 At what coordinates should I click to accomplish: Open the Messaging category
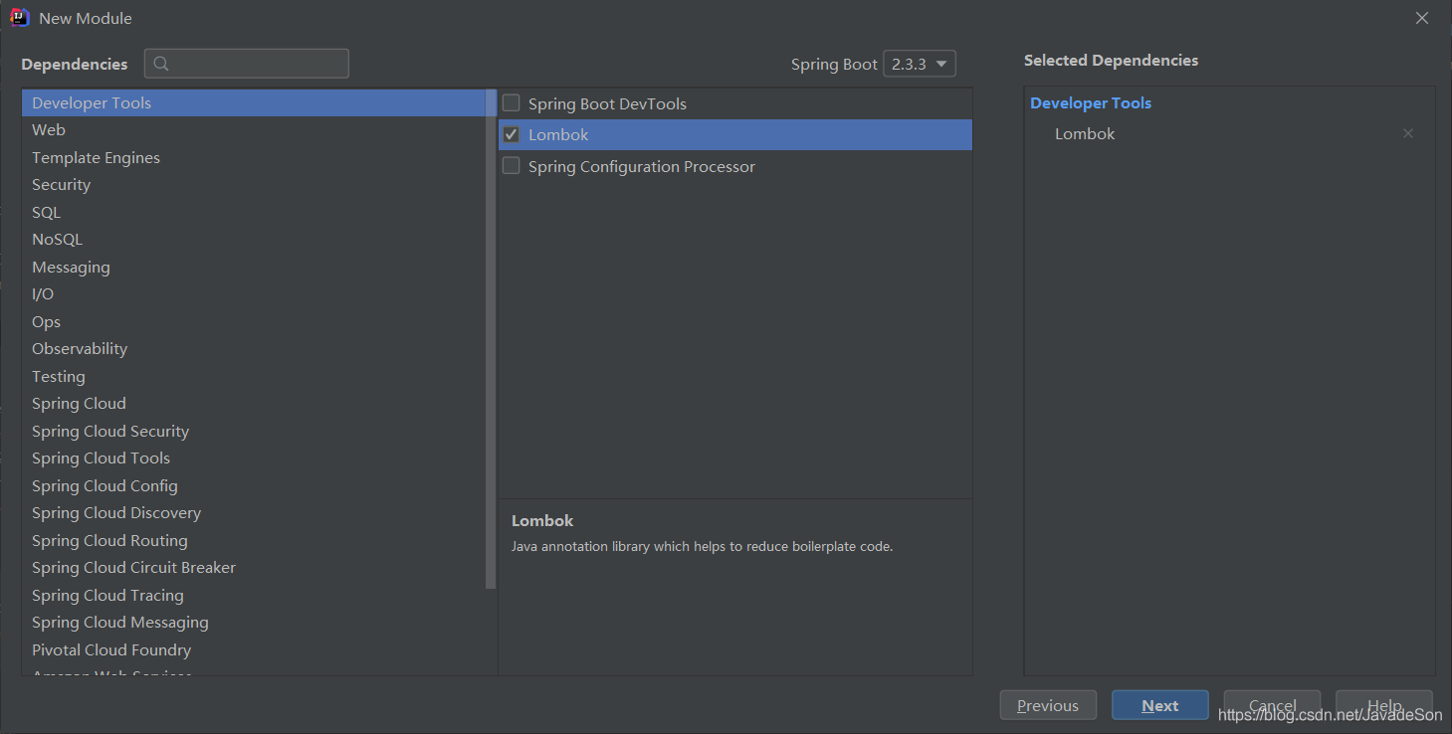tap(254, 267)
